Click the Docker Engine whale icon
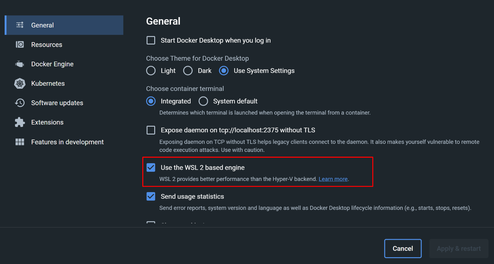Image resolution: width=494 pixels, height=264 pixels. point(20,64)
